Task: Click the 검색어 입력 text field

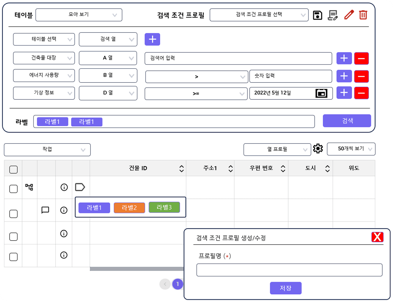Action: (x=238, y=58)
